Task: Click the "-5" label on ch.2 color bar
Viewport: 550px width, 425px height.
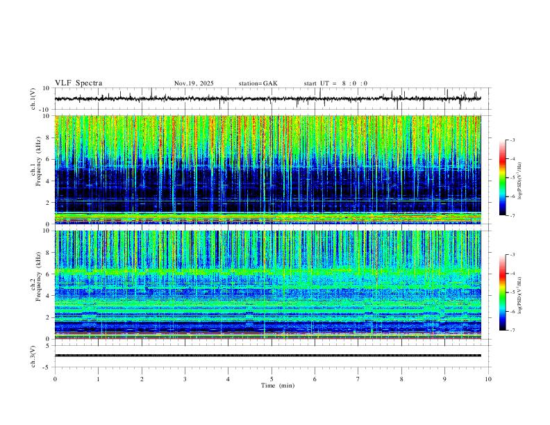Action: click(x=512, y=292)
